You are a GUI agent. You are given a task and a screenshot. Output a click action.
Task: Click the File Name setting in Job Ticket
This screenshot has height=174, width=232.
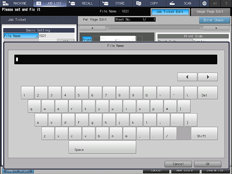point(21,36)
